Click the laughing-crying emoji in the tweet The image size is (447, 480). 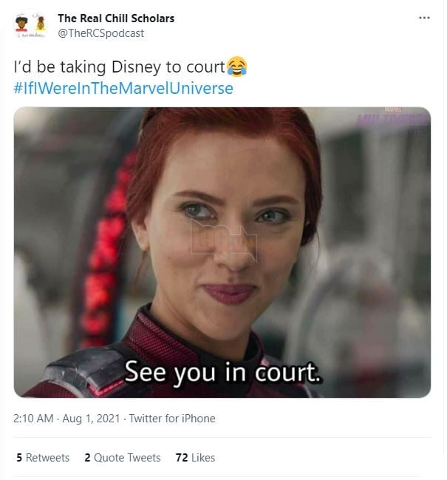click(236, 68)
